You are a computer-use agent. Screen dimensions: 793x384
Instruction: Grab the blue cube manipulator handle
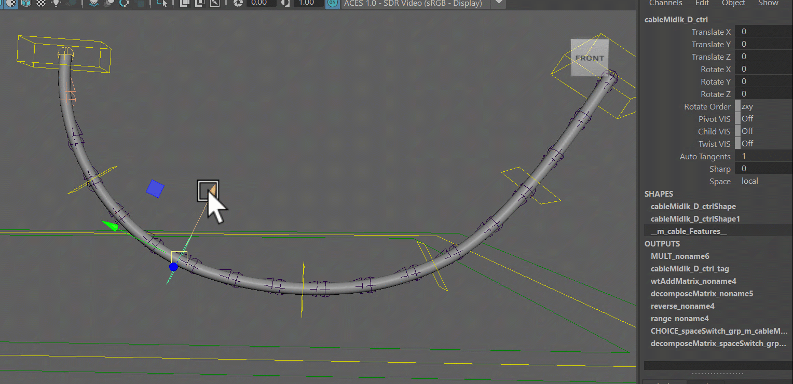[x=155, y=188]
